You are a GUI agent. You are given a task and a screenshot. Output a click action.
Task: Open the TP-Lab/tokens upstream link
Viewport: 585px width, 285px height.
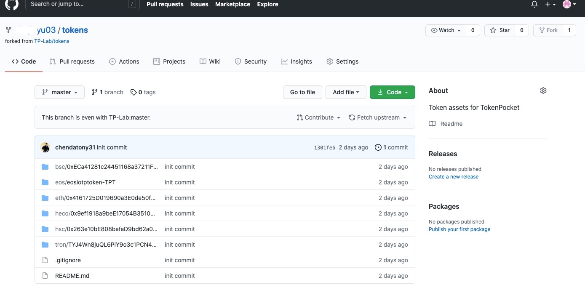point(52,41)
